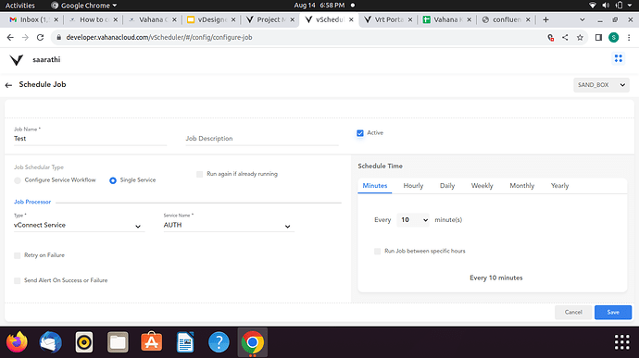Click the Job Description input field
The height and width of the screenshot is (358, 639).
tap(262, 139)
